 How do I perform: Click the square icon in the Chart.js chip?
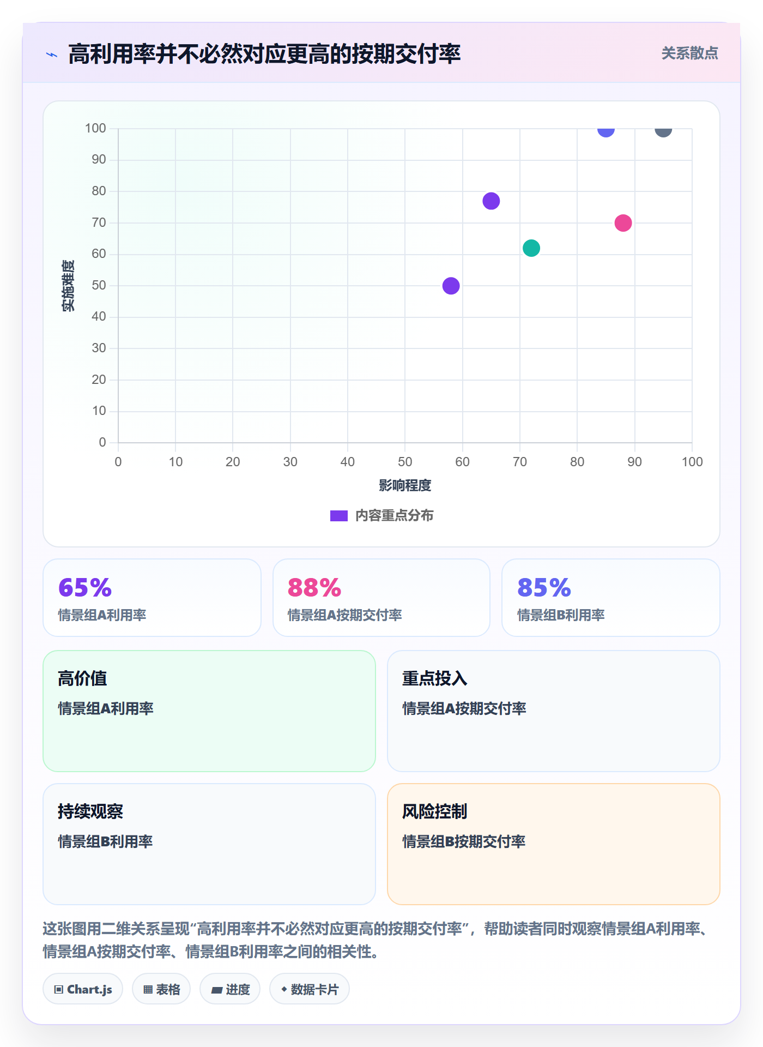(x=59, y=990)
